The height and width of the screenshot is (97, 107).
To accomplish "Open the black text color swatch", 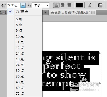I will [79, 5].
